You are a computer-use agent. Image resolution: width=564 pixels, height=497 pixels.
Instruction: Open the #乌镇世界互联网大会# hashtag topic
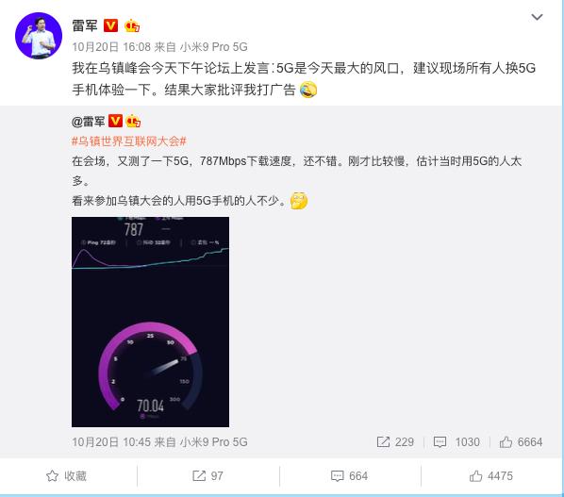tap(129, 141)
